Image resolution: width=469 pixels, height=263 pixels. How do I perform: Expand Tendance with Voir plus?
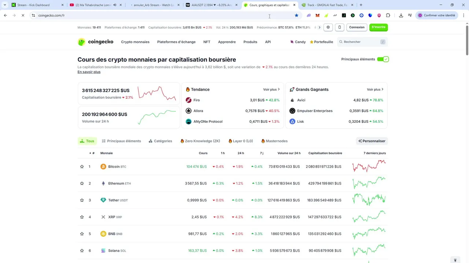[272, 89]
